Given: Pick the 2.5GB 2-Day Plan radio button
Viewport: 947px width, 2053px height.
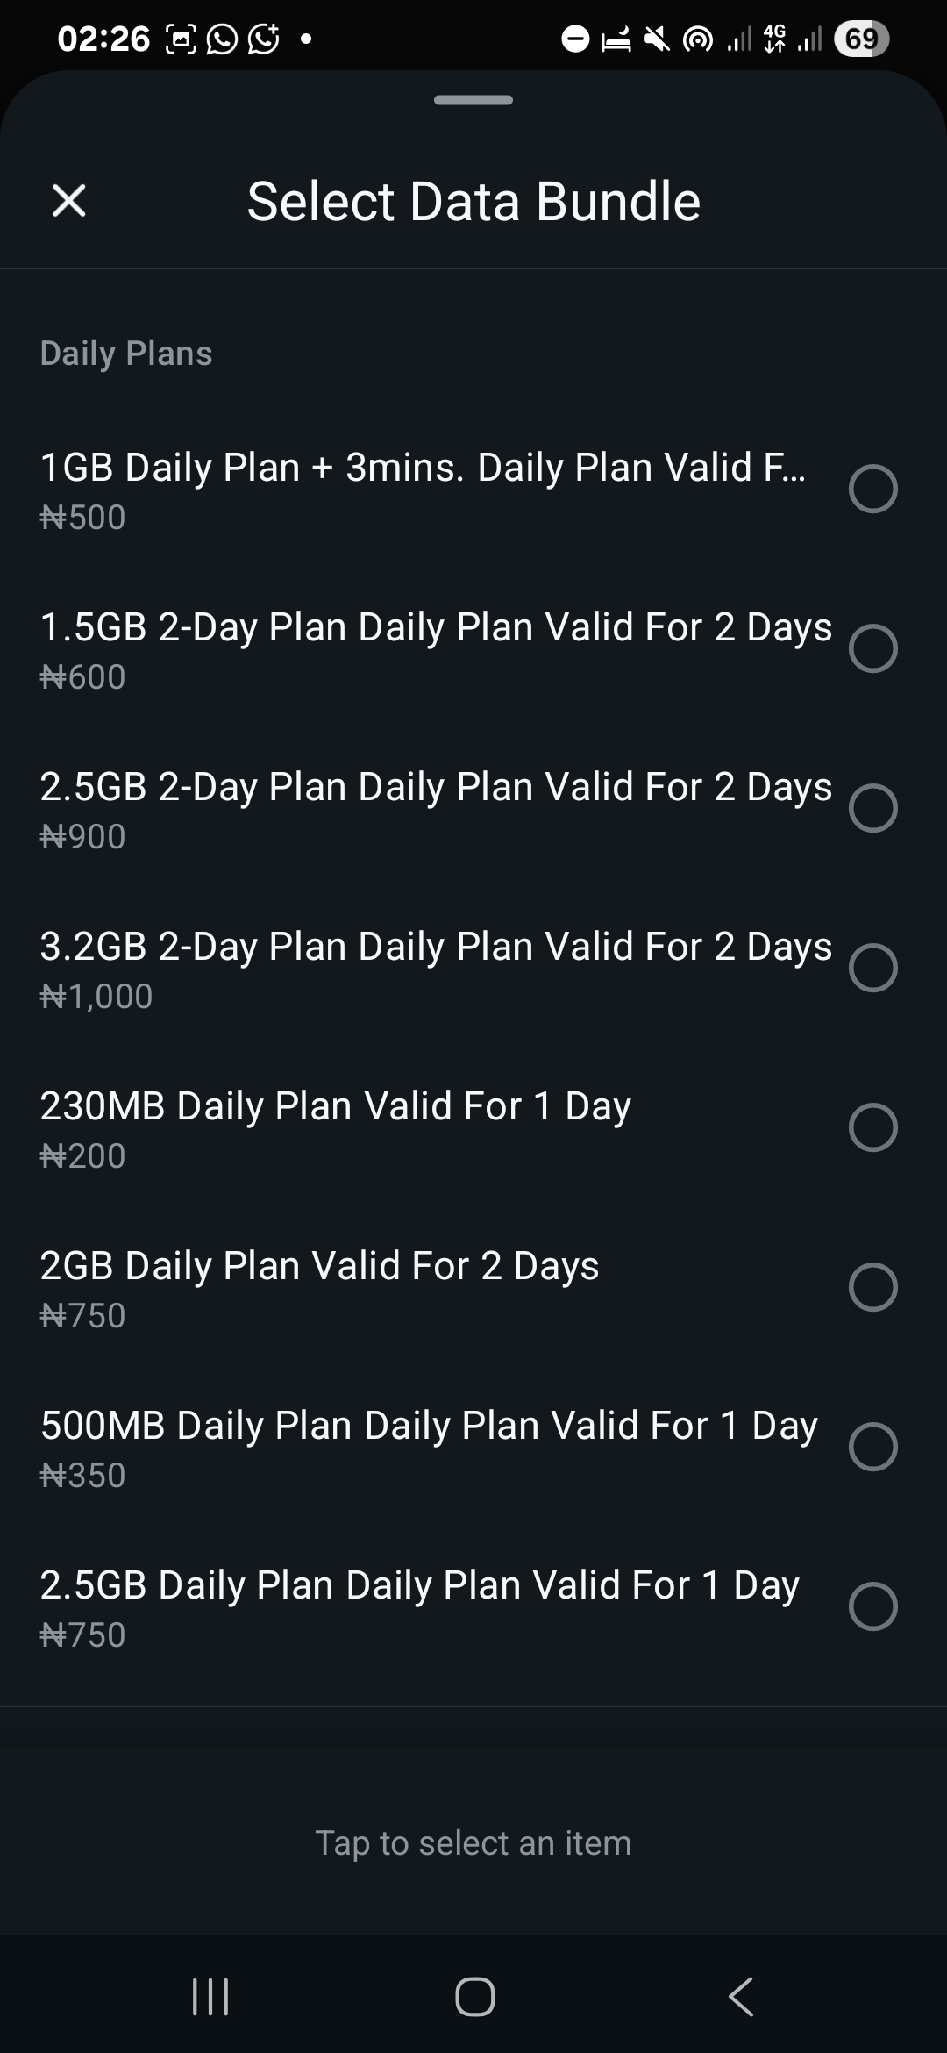Looking at the screenshot, I should pyautogui.click(x=872, y=808).
